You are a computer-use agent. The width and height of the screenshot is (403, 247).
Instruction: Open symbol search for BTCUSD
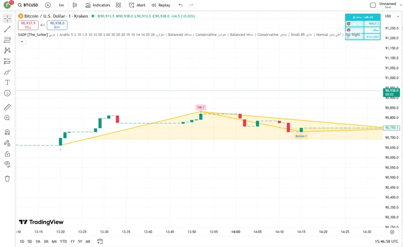click(28, 5)
